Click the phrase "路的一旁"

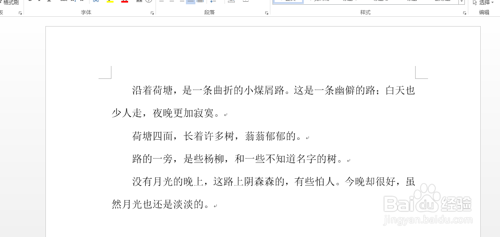pyautogui.click(x=153, y=159)
